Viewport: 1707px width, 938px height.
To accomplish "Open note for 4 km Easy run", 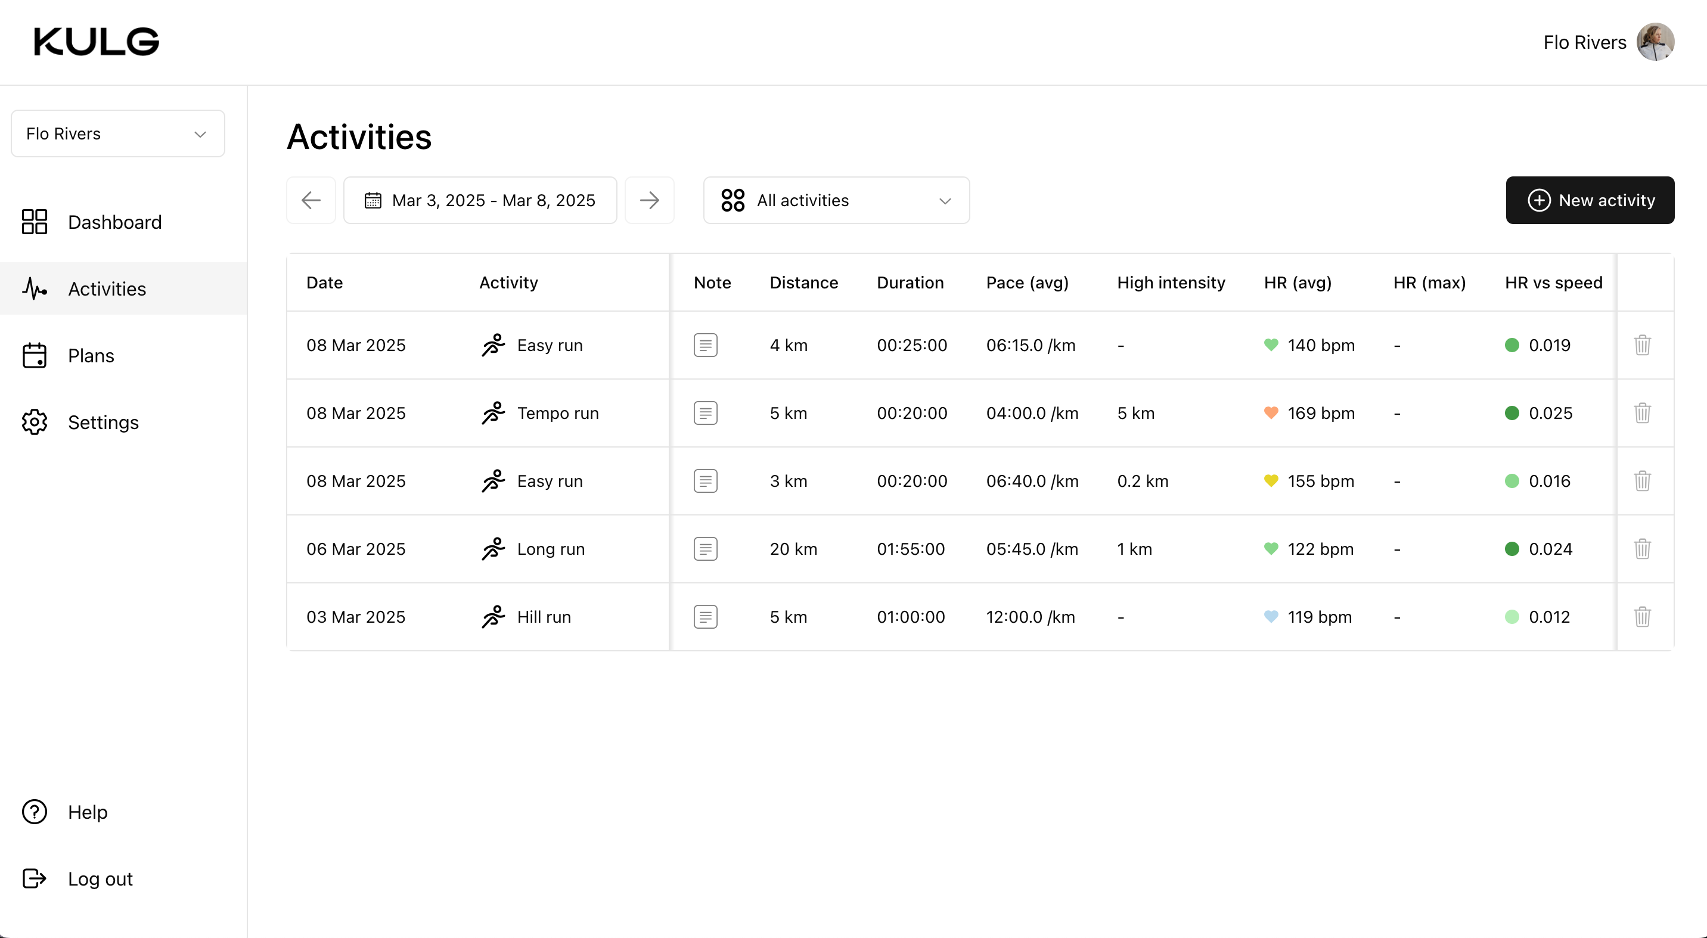I will (x=705, y=345).
